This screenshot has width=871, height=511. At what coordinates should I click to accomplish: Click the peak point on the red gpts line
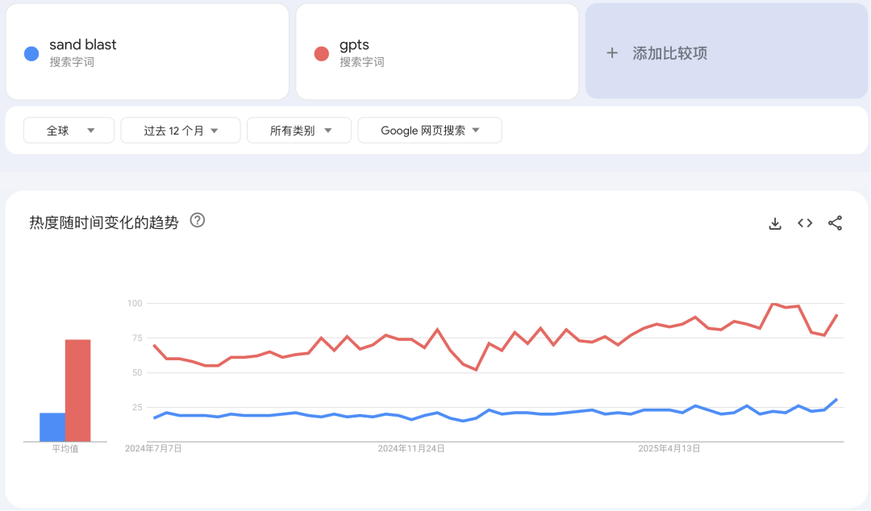pos(772,304)
